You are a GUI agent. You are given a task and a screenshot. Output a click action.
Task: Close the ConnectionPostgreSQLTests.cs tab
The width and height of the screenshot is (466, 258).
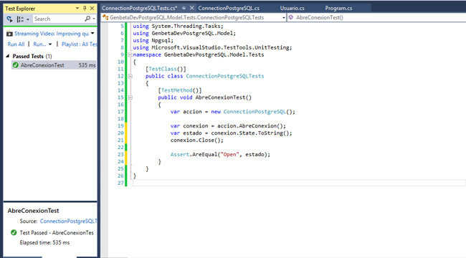[192, 8]
